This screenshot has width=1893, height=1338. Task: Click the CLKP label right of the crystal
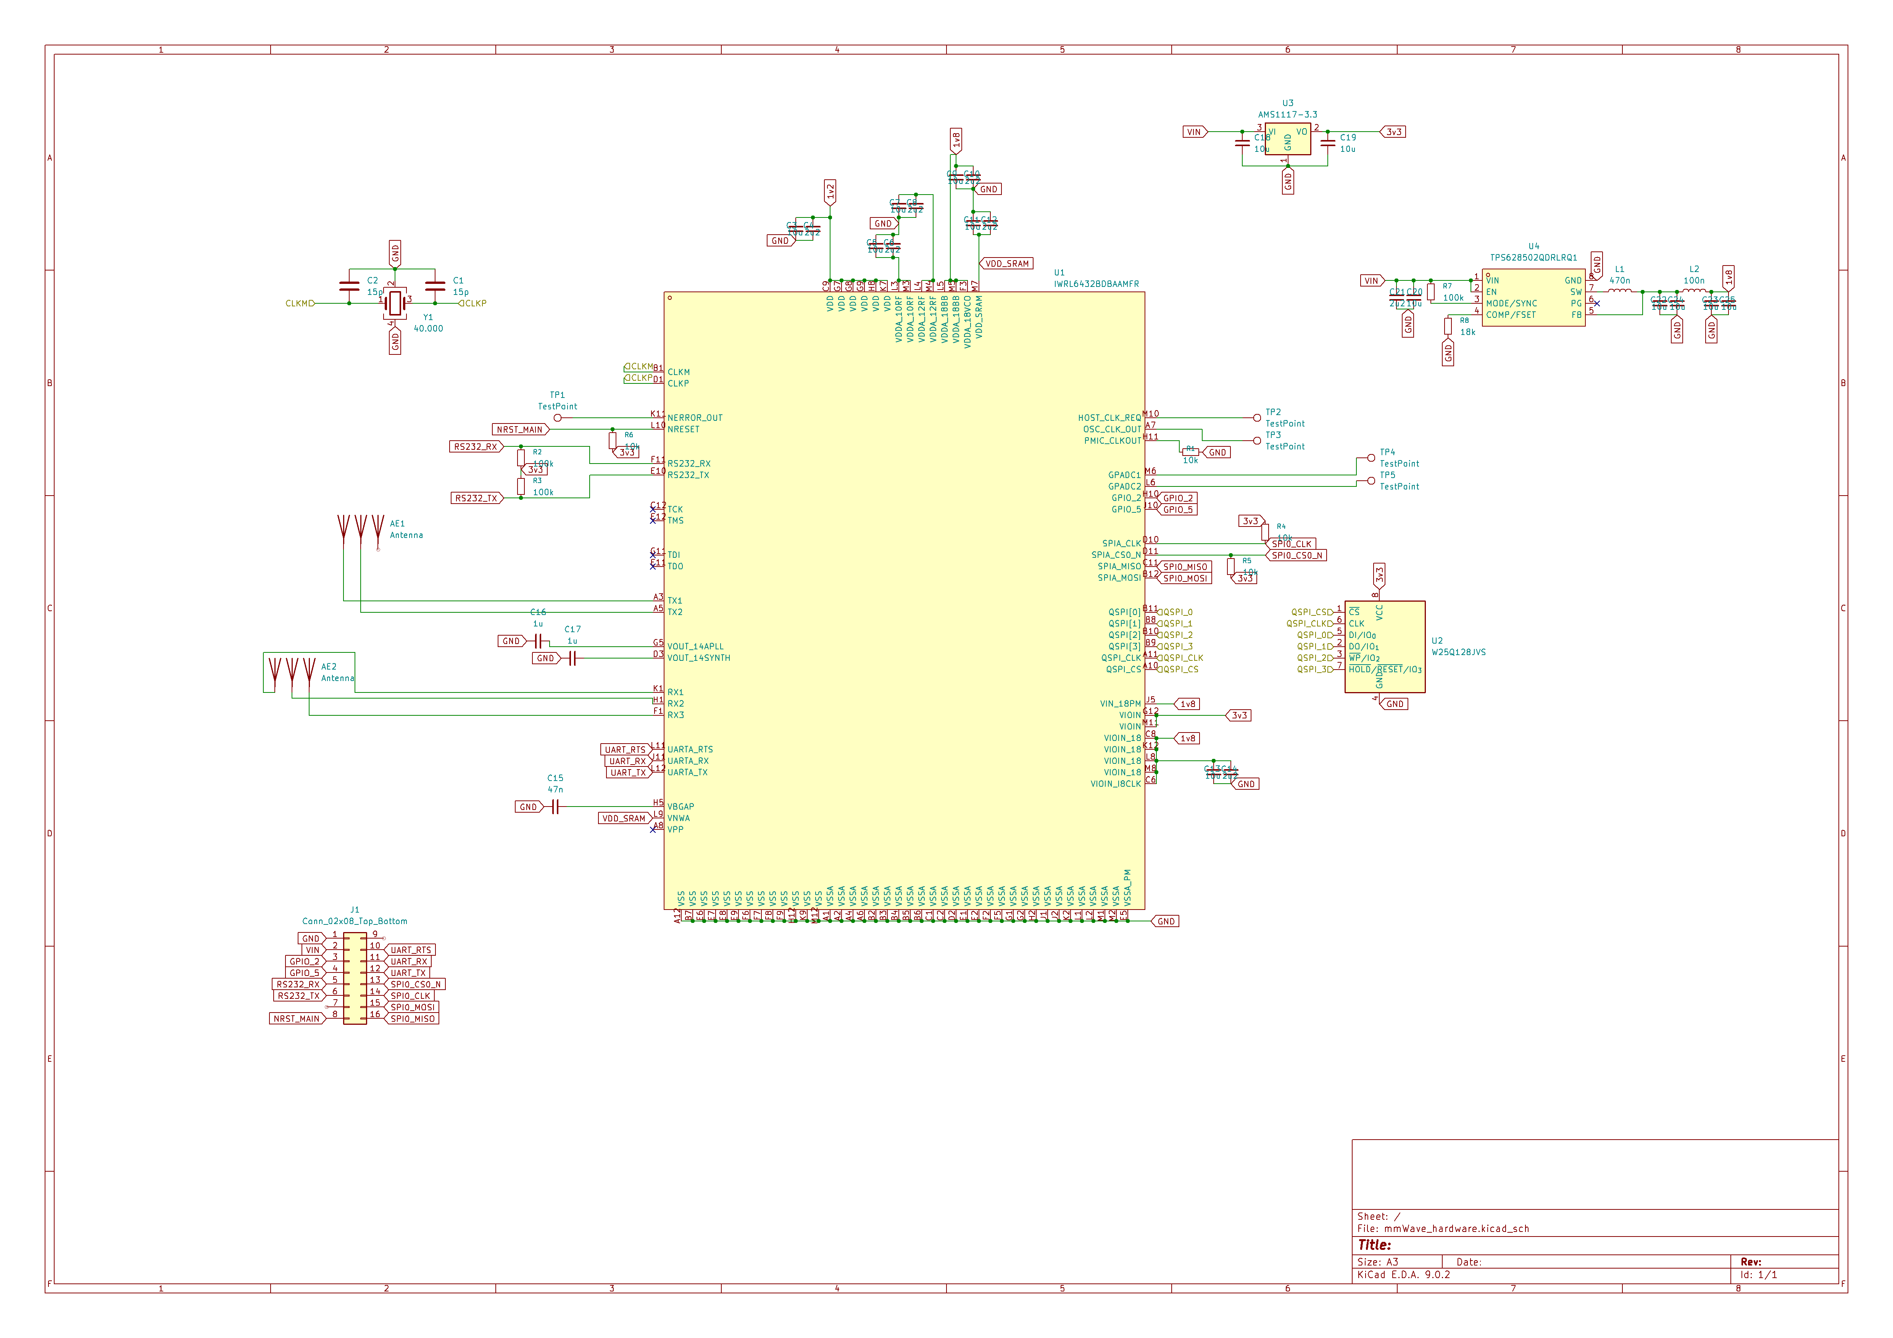click(x=472, y=303)
